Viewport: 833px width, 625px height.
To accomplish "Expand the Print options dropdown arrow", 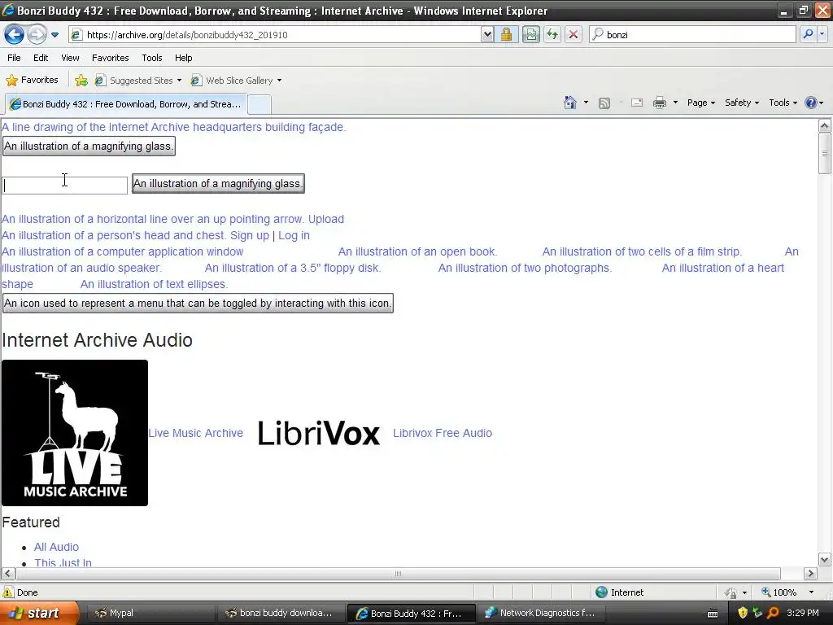I will (x=675, y=103).
